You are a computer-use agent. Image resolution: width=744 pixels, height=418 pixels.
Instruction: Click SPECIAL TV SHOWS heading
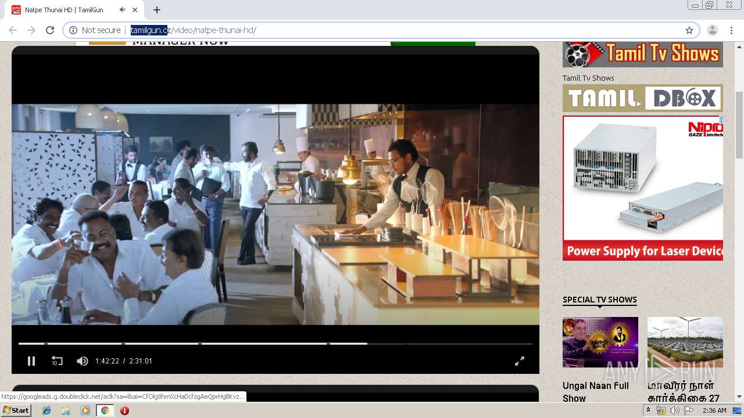(600, 300)
